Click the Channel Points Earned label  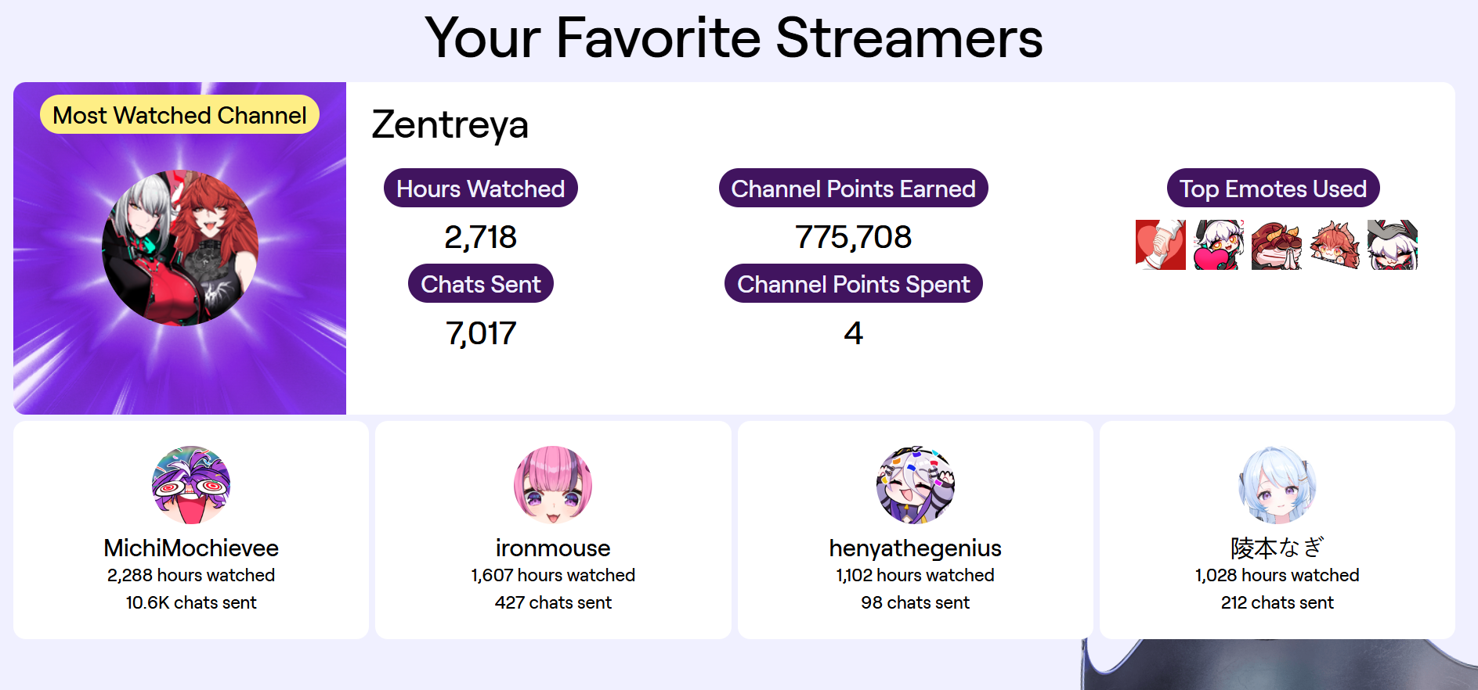tap(853, 189)
